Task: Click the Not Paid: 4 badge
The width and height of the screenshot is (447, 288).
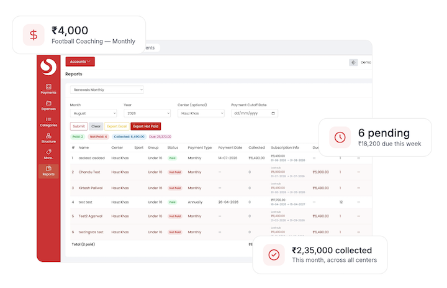Action: click(98, 137)
